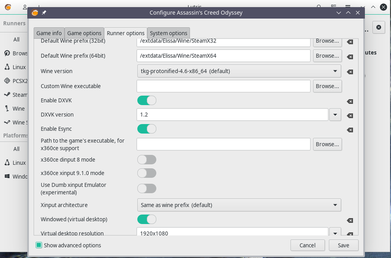Open the user account icon in Lutris
Screen dimensions: 391x258
(x=25, y=7)
